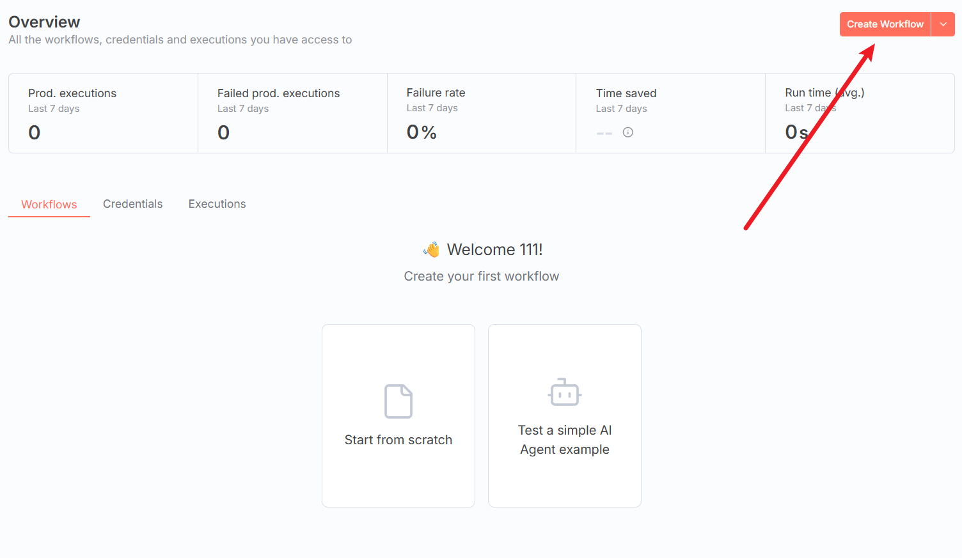Click the 0% failure rate value
The height and width of the screenshot is (558, 962).
pyautogui.click(x=422, y=132)
